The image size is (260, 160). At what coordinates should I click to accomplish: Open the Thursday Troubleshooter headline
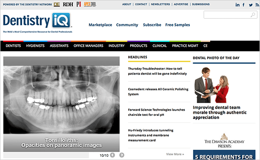coord(157,71)
